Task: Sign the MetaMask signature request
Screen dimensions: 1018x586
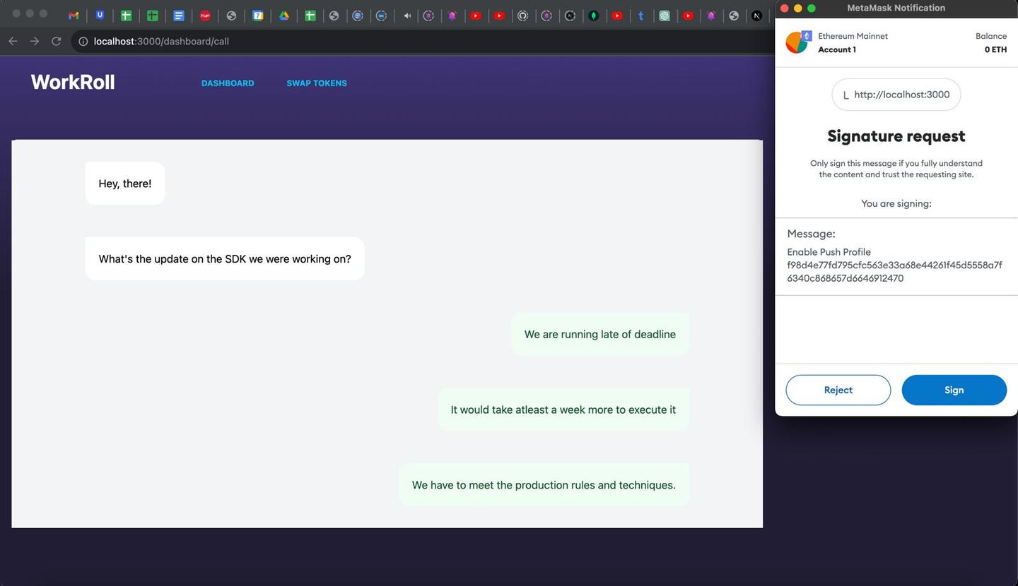Action: [x=954, y=390]
